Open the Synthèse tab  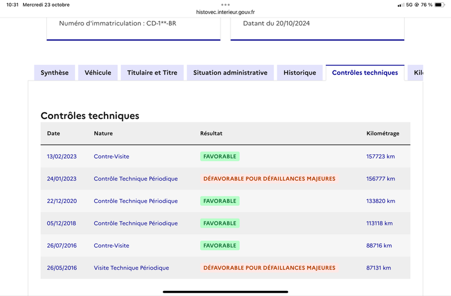coord(55,73)
